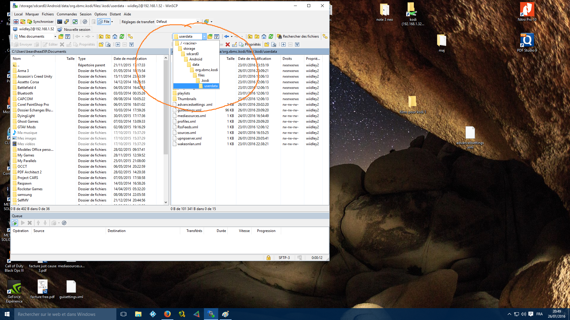Select / <racine> in directory dropdown tree

[196, 43]
